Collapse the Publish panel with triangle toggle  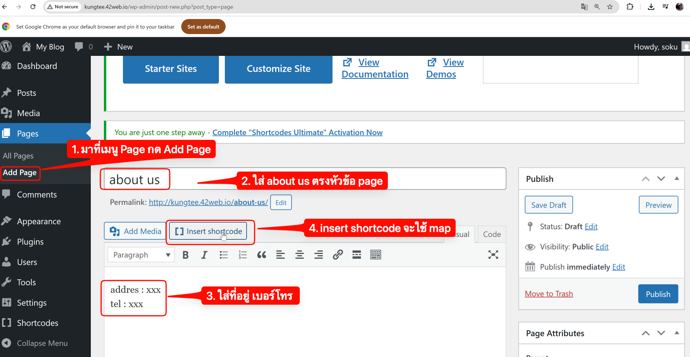[x=677, y=179]
